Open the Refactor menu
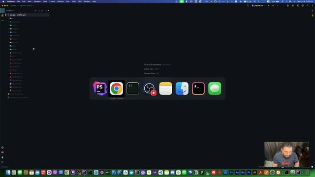Viewport: 315px width, 177px height. 61,1
